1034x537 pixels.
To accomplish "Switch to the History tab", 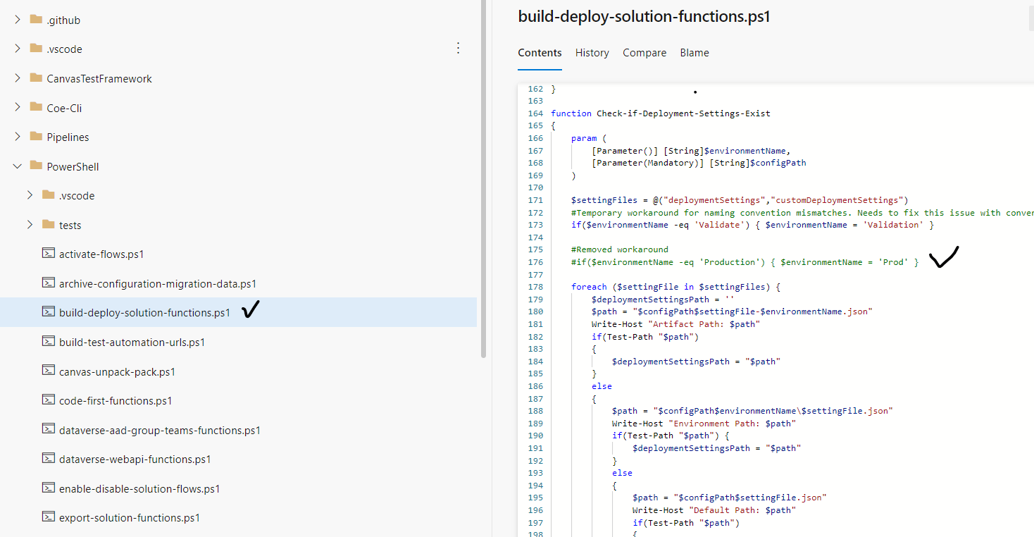I will pyautogui.click(x=592, y=52).
